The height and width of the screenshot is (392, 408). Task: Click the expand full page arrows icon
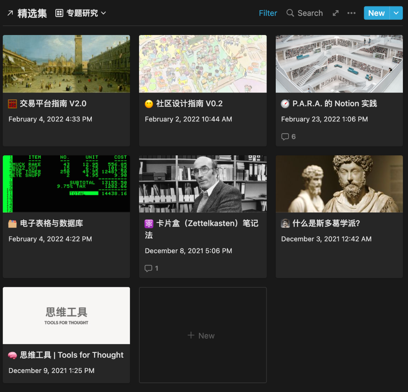click(x=336, y=13)
